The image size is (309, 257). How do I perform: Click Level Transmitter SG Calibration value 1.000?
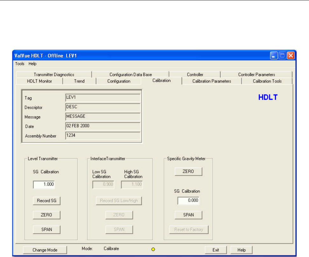pyautogui.click(x=44, y=184)
